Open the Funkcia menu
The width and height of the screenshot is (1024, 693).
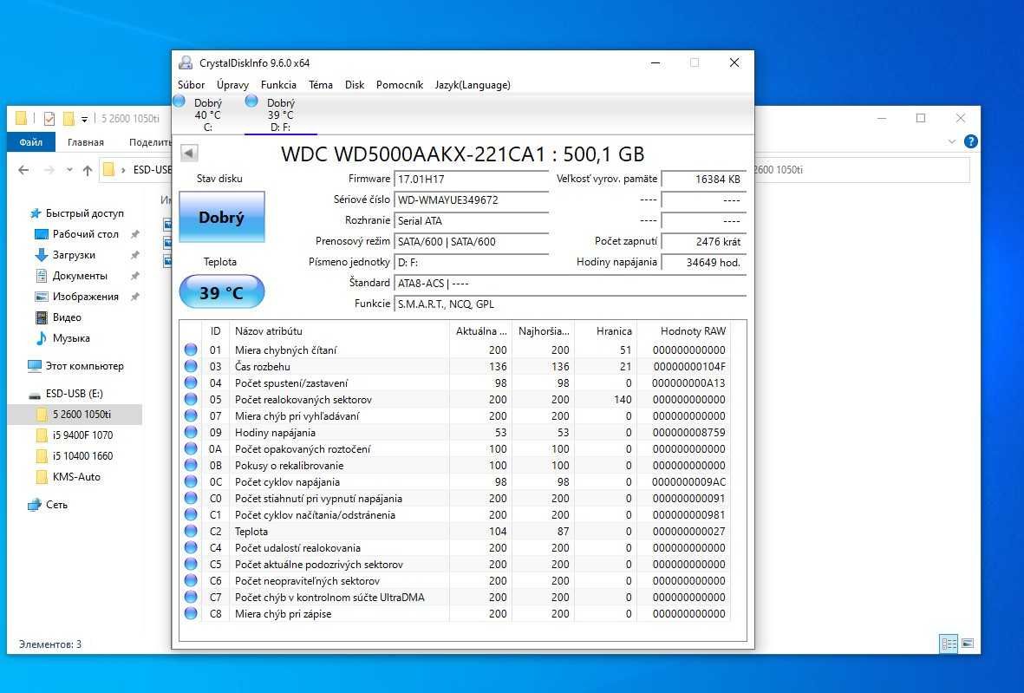click(x=278, y=85)
